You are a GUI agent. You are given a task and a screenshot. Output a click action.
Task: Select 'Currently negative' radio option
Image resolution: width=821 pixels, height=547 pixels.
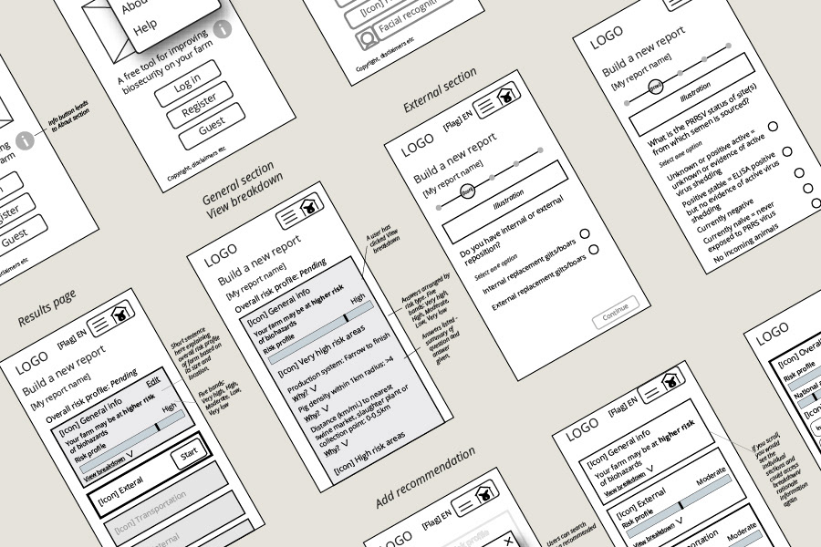pyautogui.click(x=799, y=172)
